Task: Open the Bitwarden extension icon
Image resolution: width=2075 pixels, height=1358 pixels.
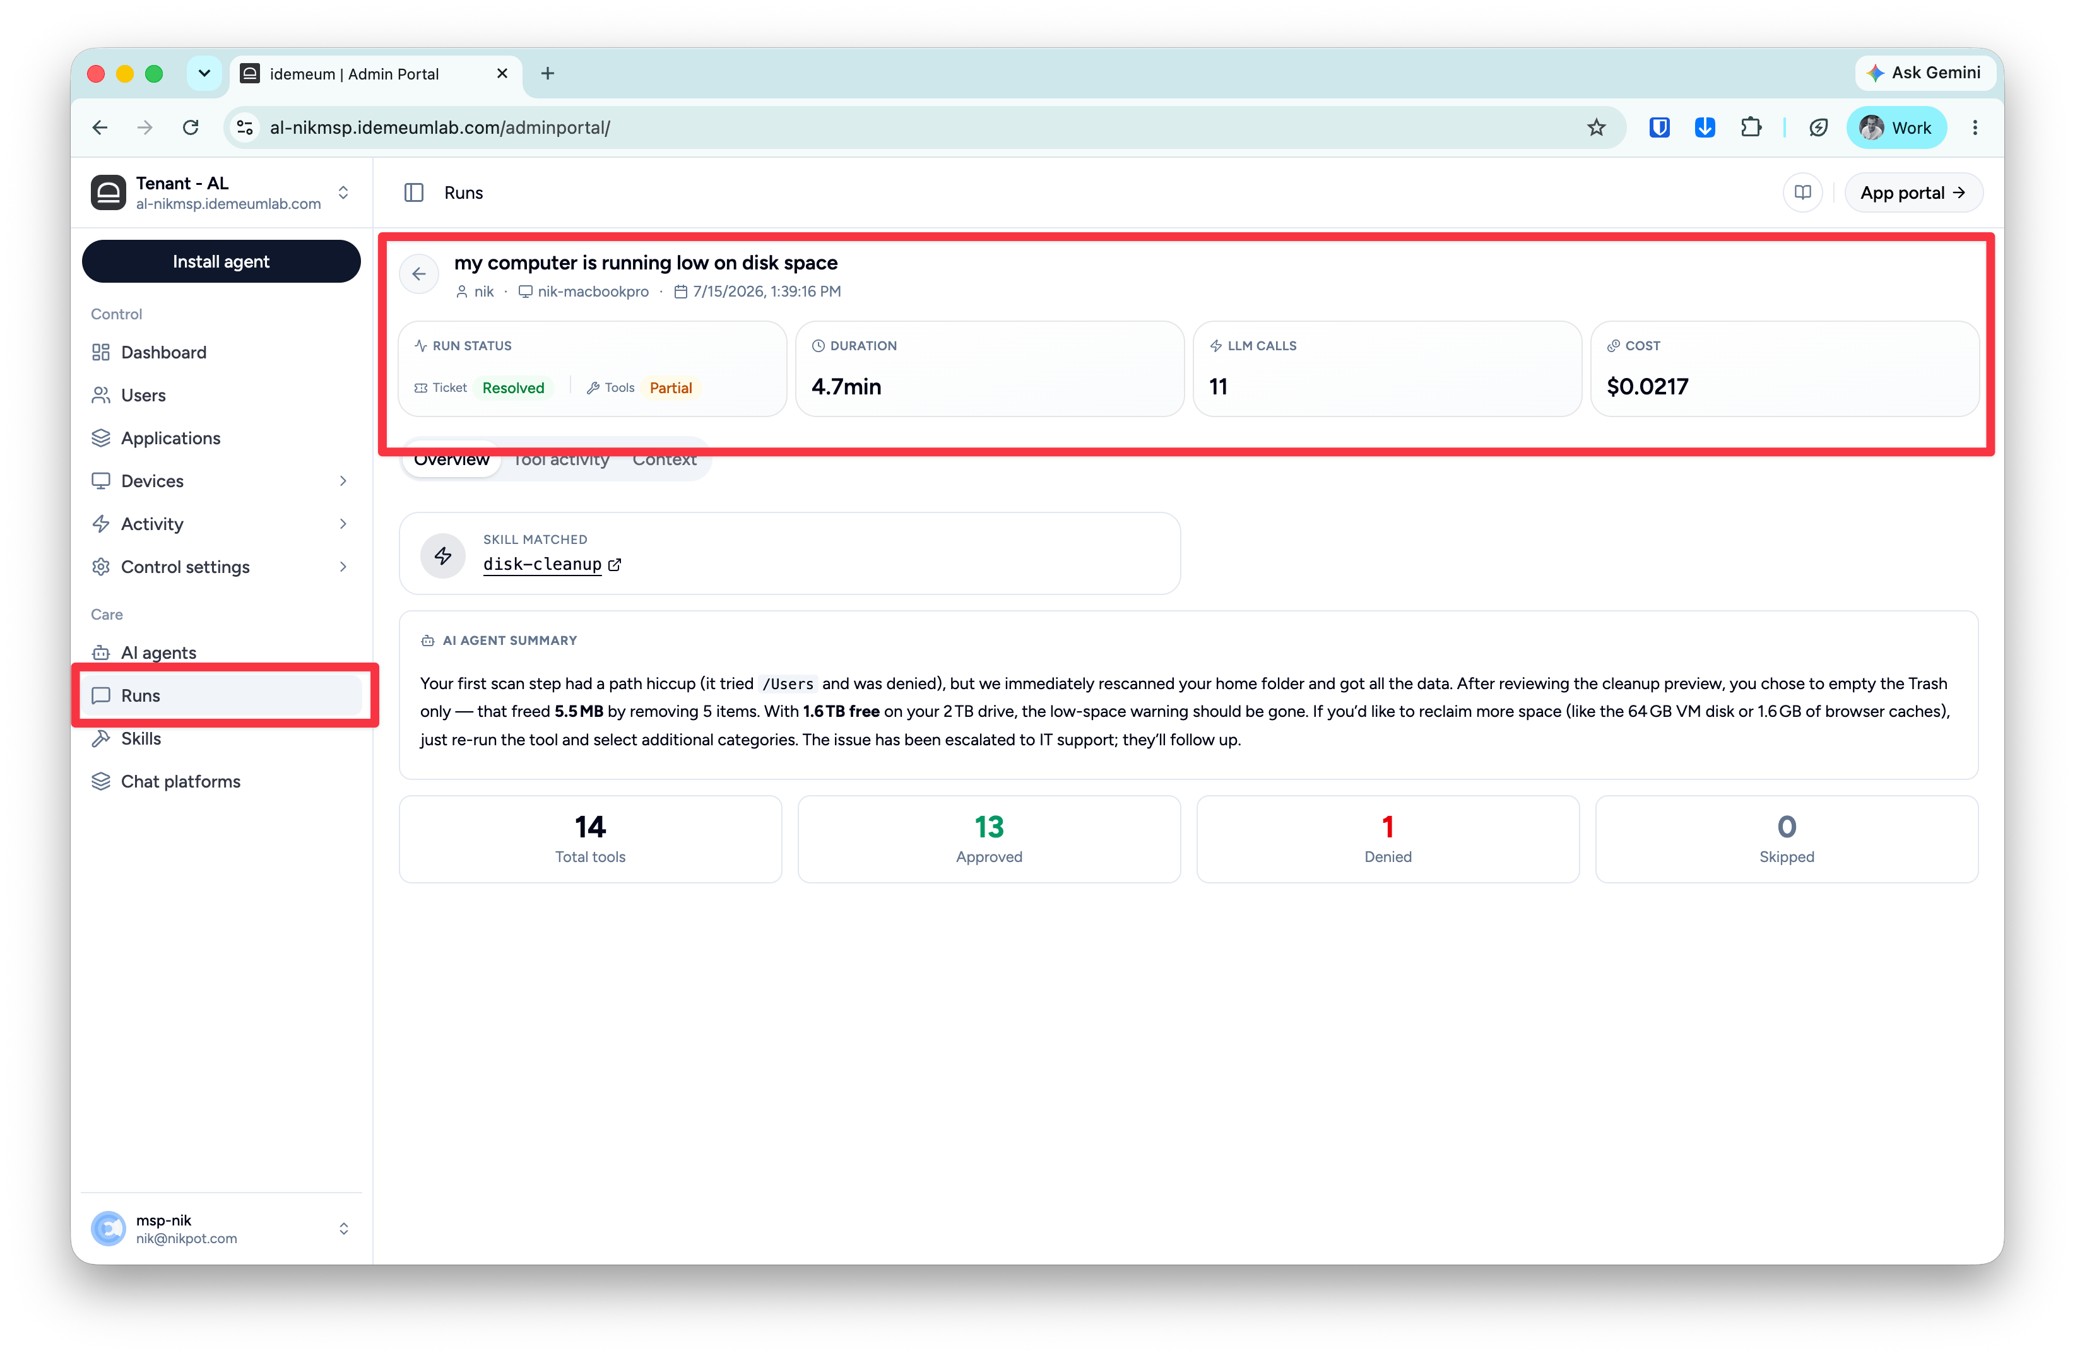Action: click(x=1658, y=127)
